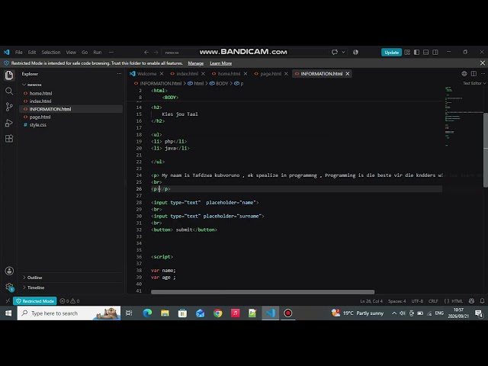Close the restricted mode banner

483,63
